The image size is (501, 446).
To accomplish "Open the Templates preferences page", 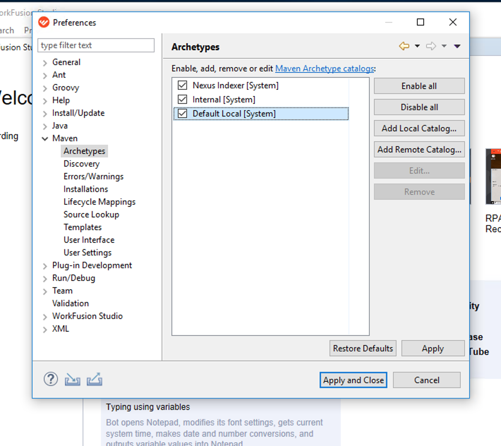I will 83,227.
